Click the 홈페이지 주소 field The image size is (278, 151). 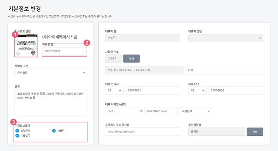point(143,132)
